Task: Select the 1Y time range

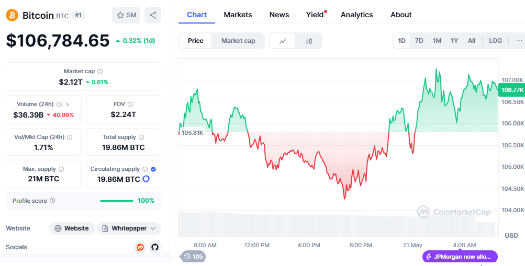Action: (454, 41)
